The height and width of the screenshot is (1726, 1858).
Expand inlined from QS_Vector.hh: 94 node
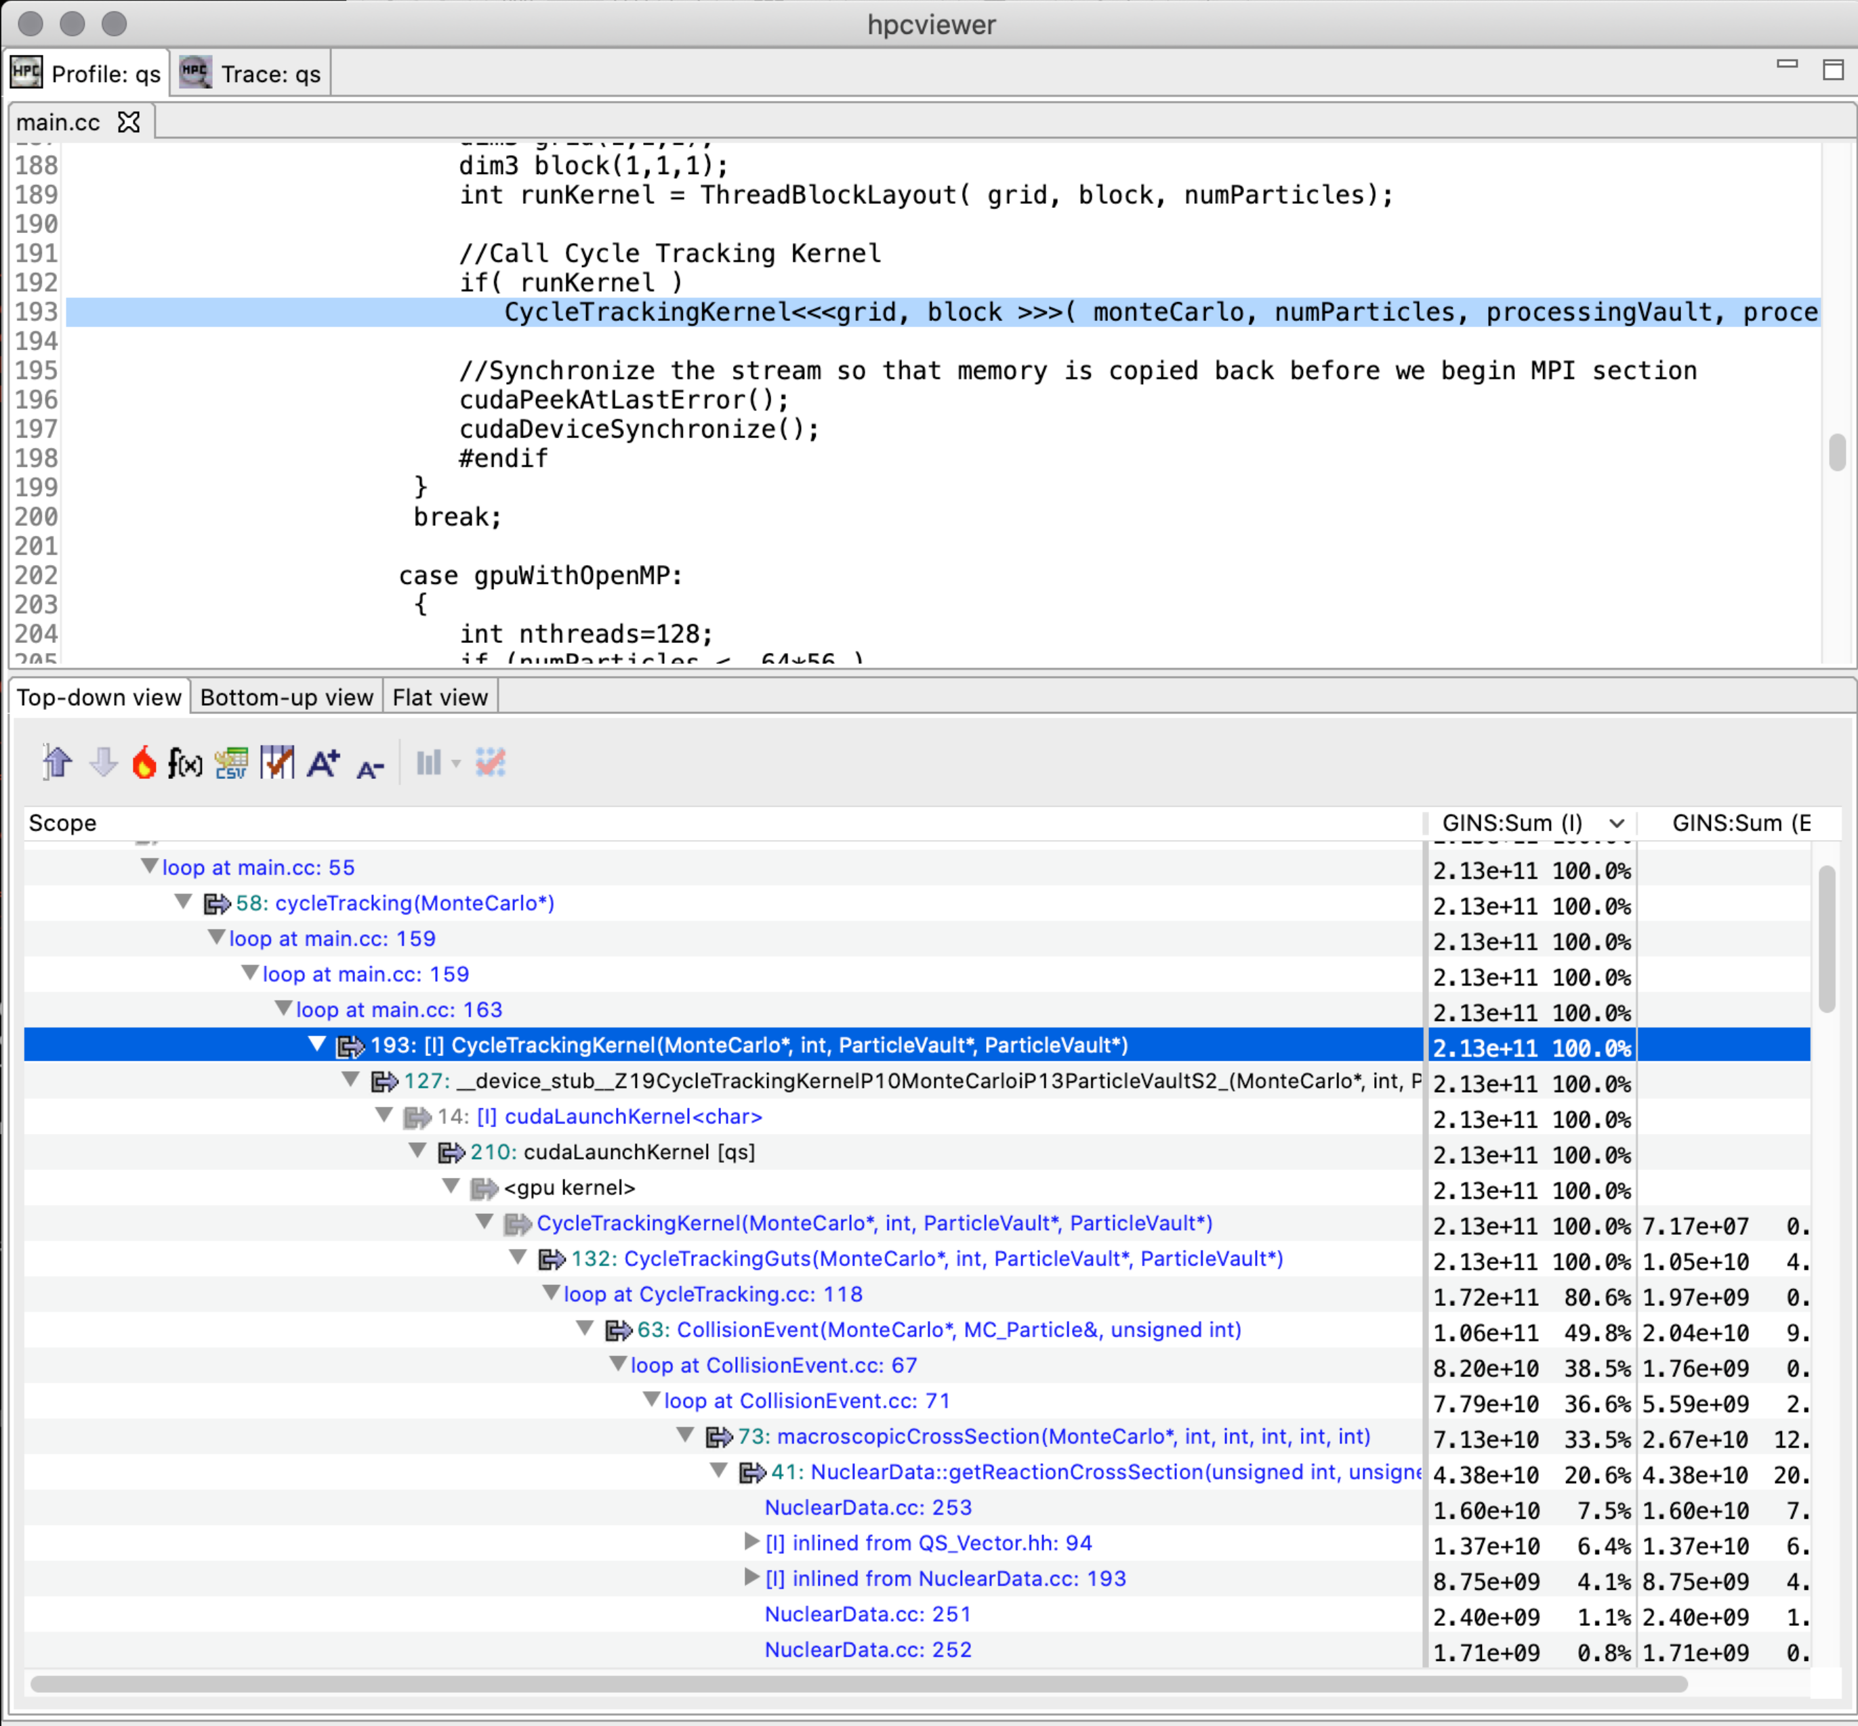[751, 1542]
